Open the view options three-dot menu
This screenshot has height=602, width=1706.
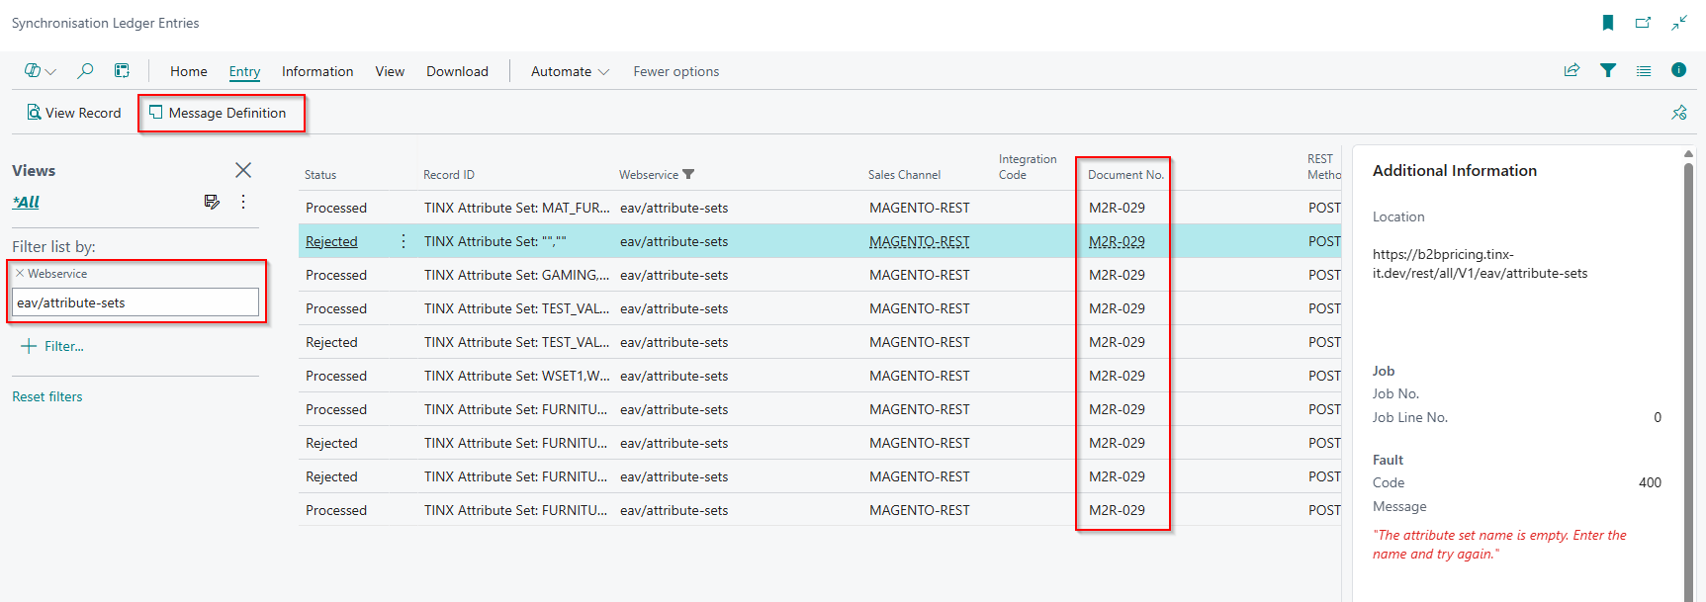click(x=243, y=202)
